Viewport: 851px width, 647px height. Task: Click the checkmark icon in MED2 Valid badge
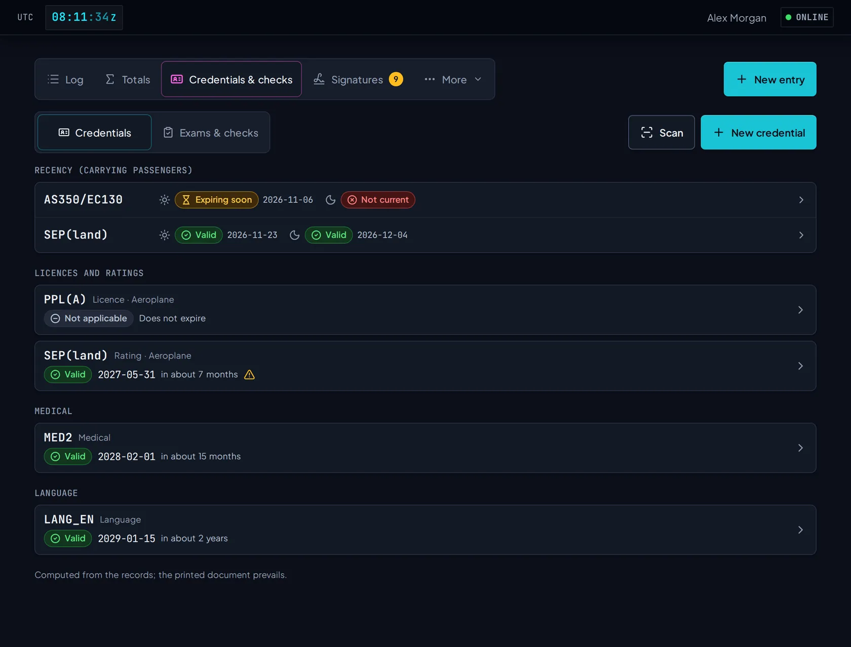(55, 456)
